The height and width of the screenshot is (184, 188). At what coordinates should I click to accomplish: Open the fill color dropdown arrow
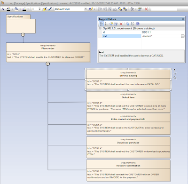[20, 9]
